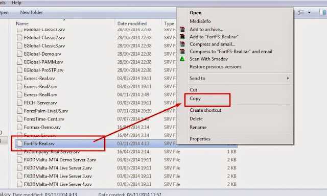Select file icon of FXDDMalta-MT4 Live Server 4.srv

tap(19, 184)
